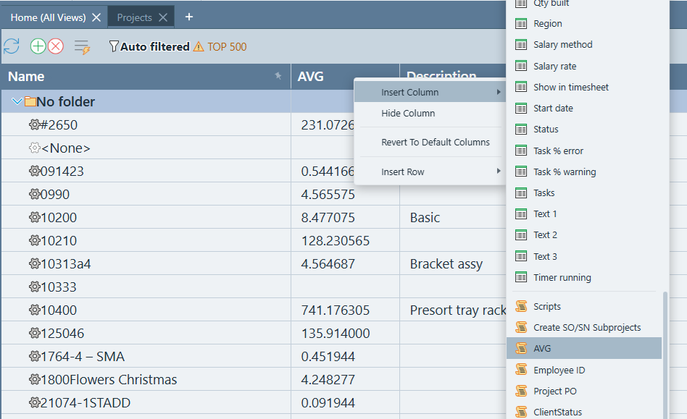Click the Basic description cell
This screenshot has width=687, height=419.
(425, 217)
